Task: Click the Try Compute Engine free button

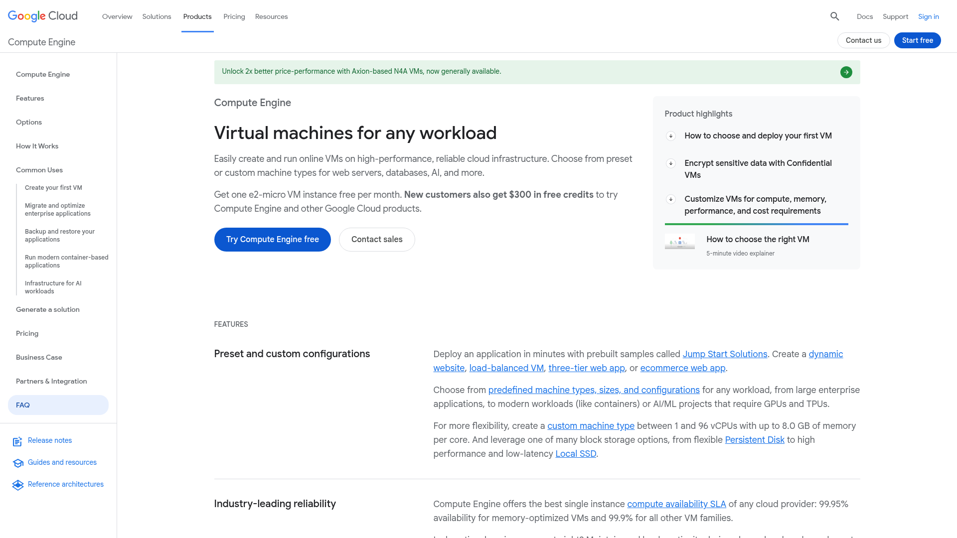Action: (272, 239)
